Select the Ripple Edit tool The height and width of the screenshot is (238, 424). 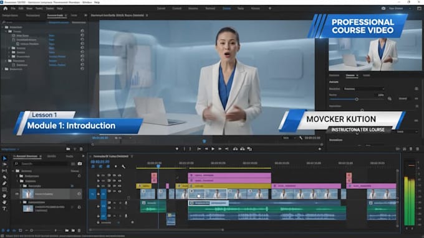(4, 171)
